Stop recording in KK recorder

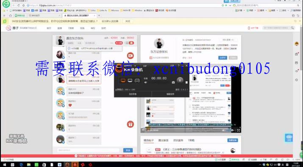click(186, 82)
